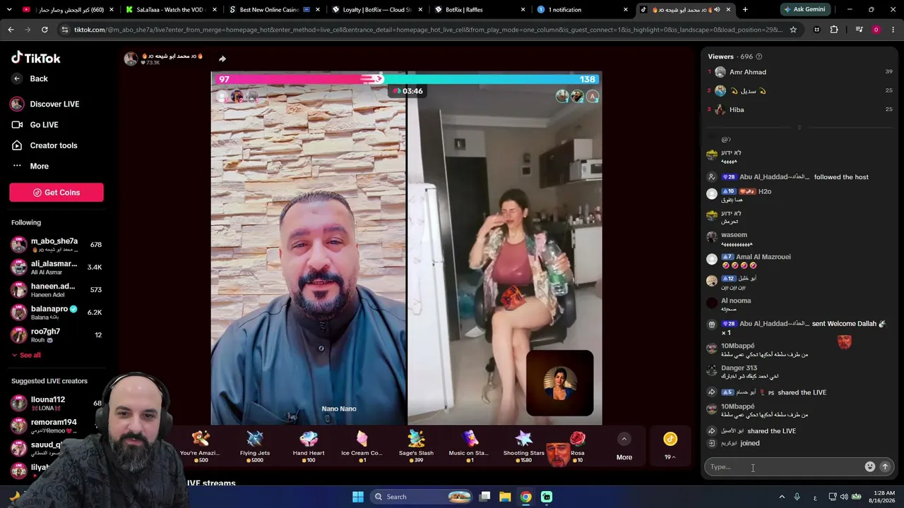904x508 pixels.
Task: Reload the page in Chrome
Action: tap(44, 30)
